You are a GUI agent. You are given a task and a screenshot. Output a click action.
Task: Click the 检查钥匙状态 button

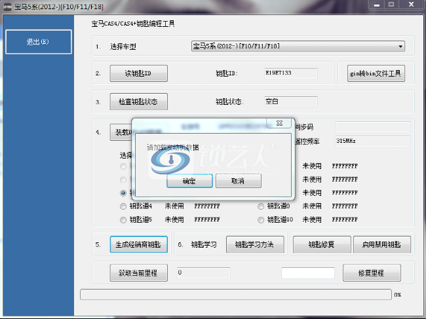pos(138,102)
